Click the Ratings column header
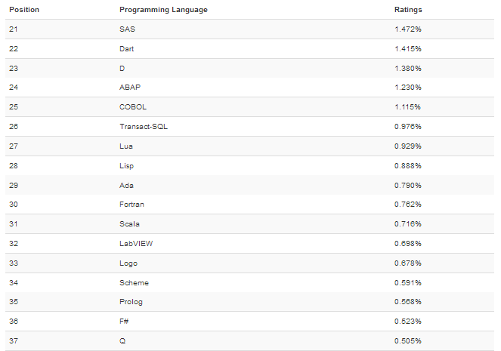The image size is (501, 351). click(408, 10)
